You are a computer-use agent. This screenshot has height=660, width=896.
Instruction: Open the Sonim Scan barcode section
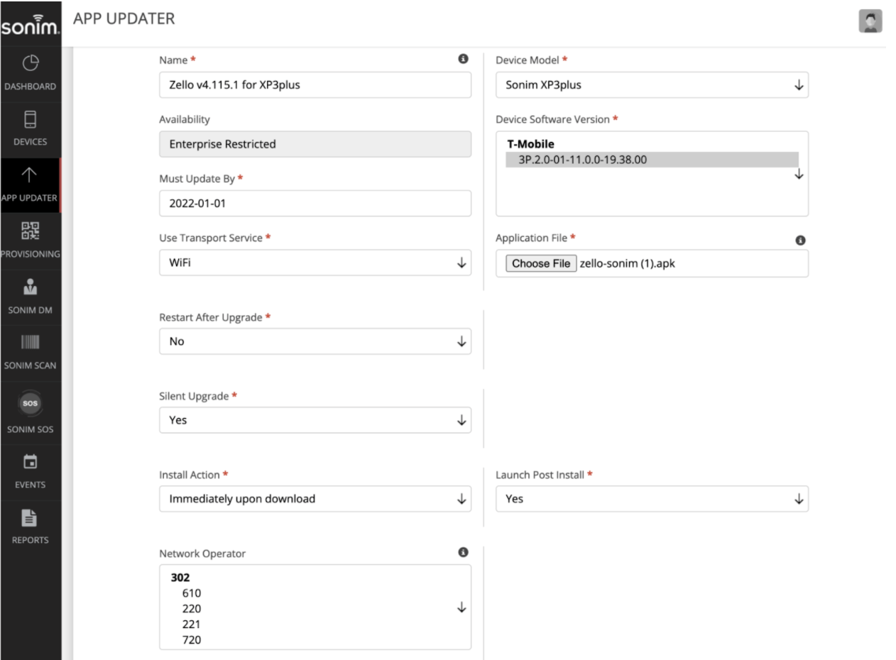pos(31,348)
